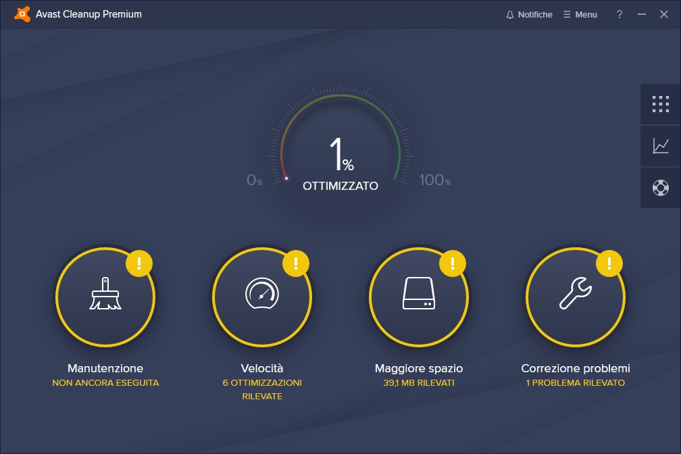
Task: Show the statistics chart icon
Action: (x=660, y=145)
